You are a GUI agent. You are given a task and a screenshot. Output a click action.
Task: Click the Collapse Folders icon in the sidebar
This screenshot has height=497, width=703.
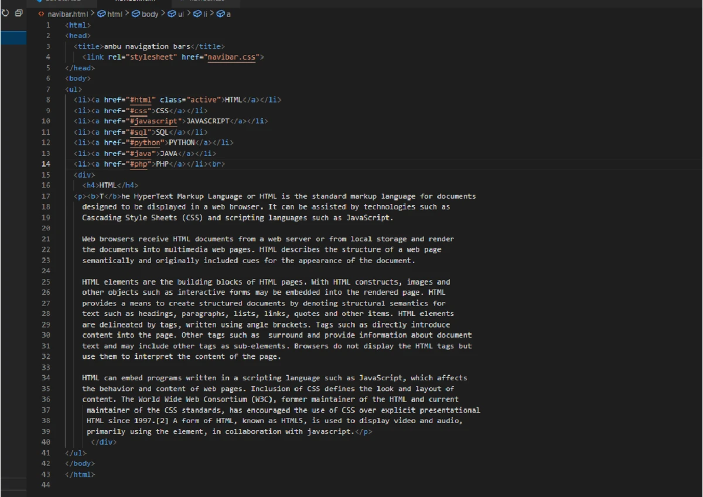coord(19,13)
